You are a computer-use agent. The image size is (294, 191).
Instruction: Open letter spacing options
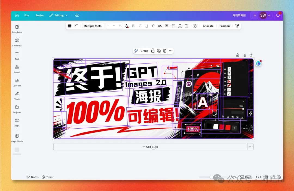pyautogui.click(x=180, y=26)
